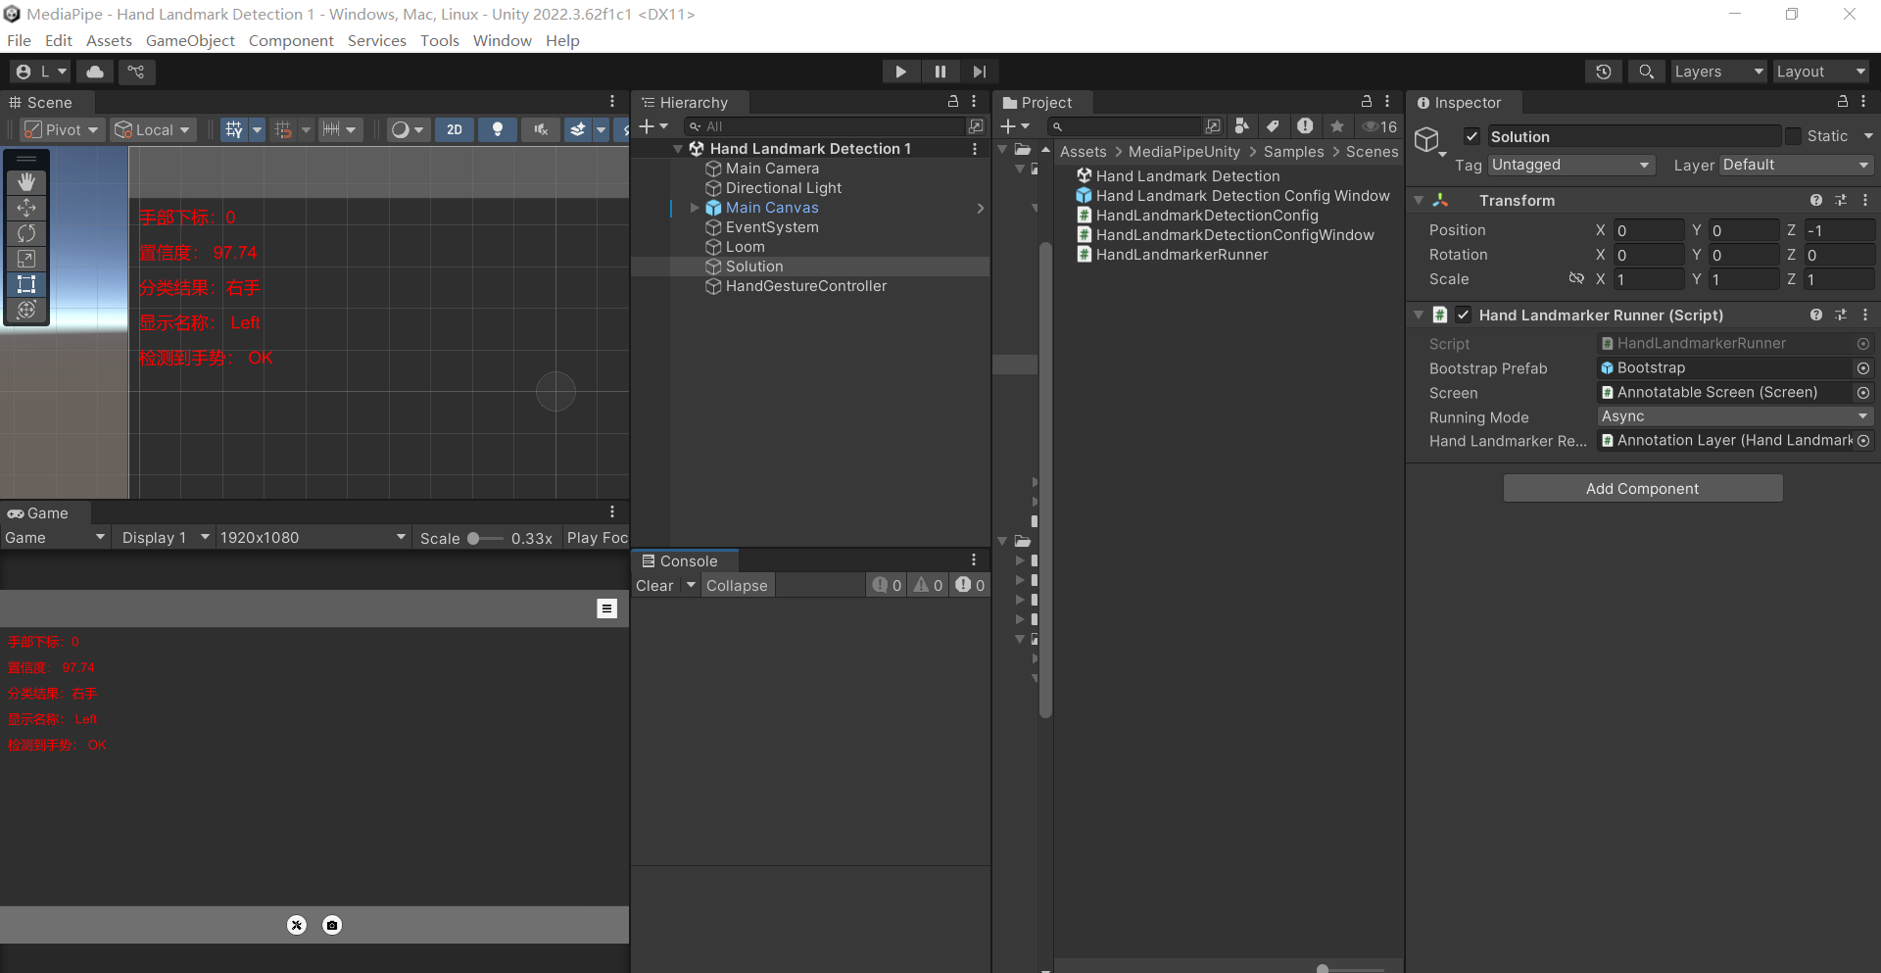1881x973 pixels.
Task: Edit Position Z field
Action: [x=1839, y=230]
